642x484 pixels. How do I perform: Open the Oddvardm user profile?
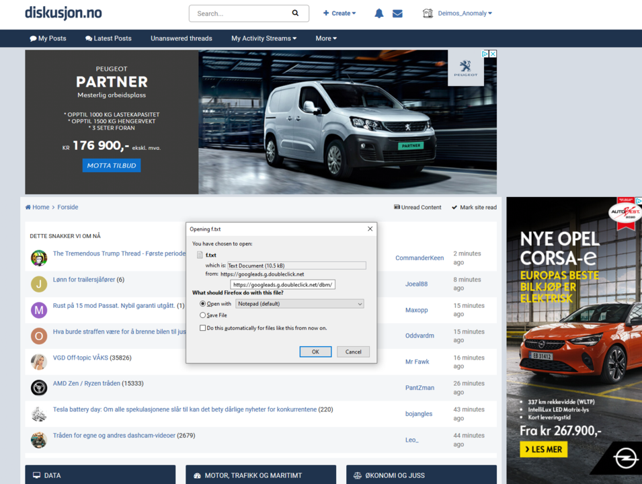[419, 335]
